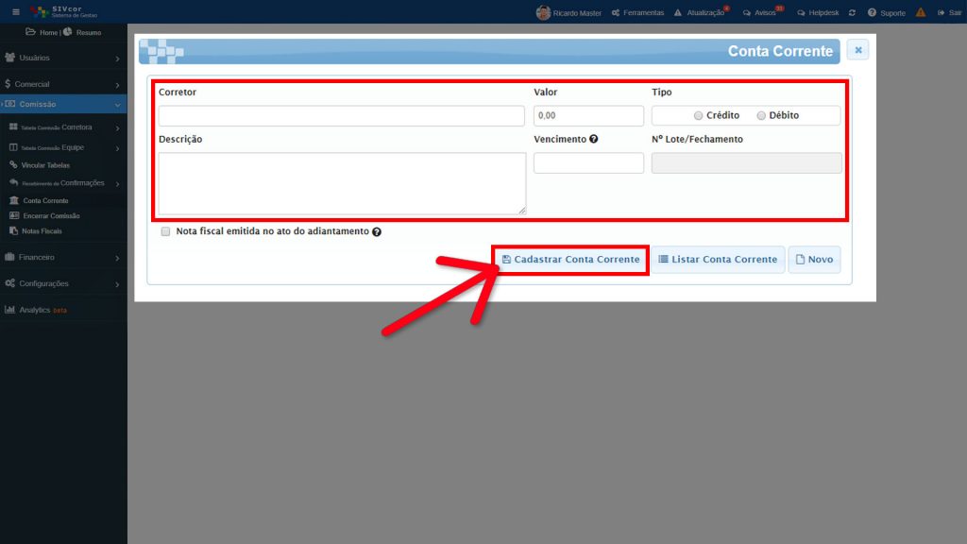The image size is (967, 544).
Task: Click the Nota fiscal help icon
Action: point(377,232)
